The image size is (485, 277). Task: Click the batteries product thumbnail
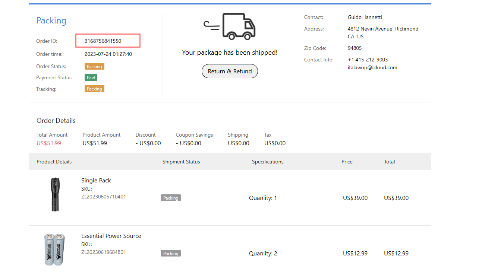click(55, 249)
